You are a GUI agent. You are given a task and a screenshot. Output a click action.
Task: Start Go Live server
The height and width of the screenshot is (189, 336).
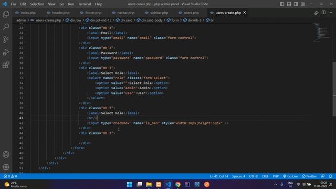pos(290,176)
